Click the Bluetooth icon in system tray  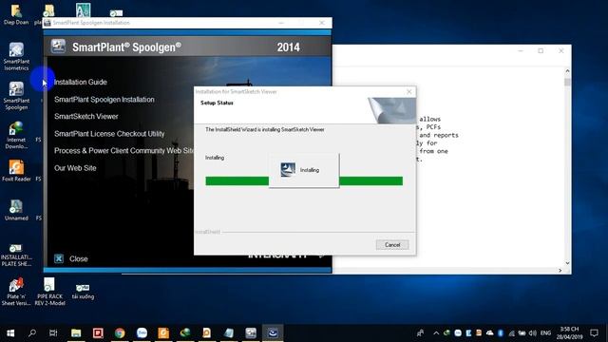501,333
